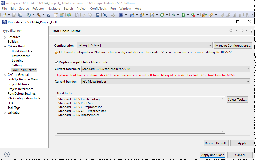Start debugging with the bug toolbar icon
The width and height of the screenshot is (256, 161).
[x=174, y=15]
